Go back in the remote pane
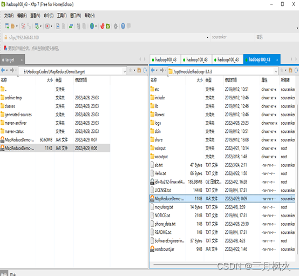The image size is (299, 276). click(x=153, y=70)
